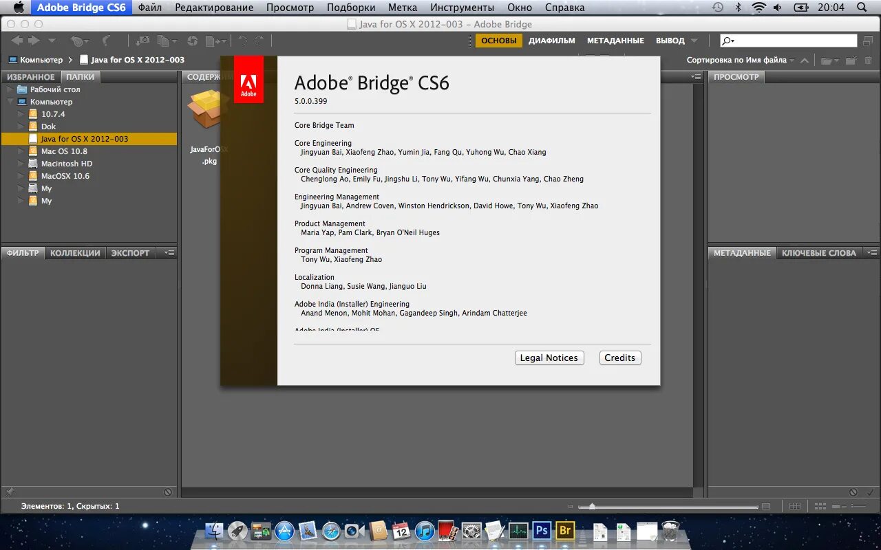Select the ОСНОВЫ workspace
This screenshot has width=881, height=550.
tap(498, 41)
